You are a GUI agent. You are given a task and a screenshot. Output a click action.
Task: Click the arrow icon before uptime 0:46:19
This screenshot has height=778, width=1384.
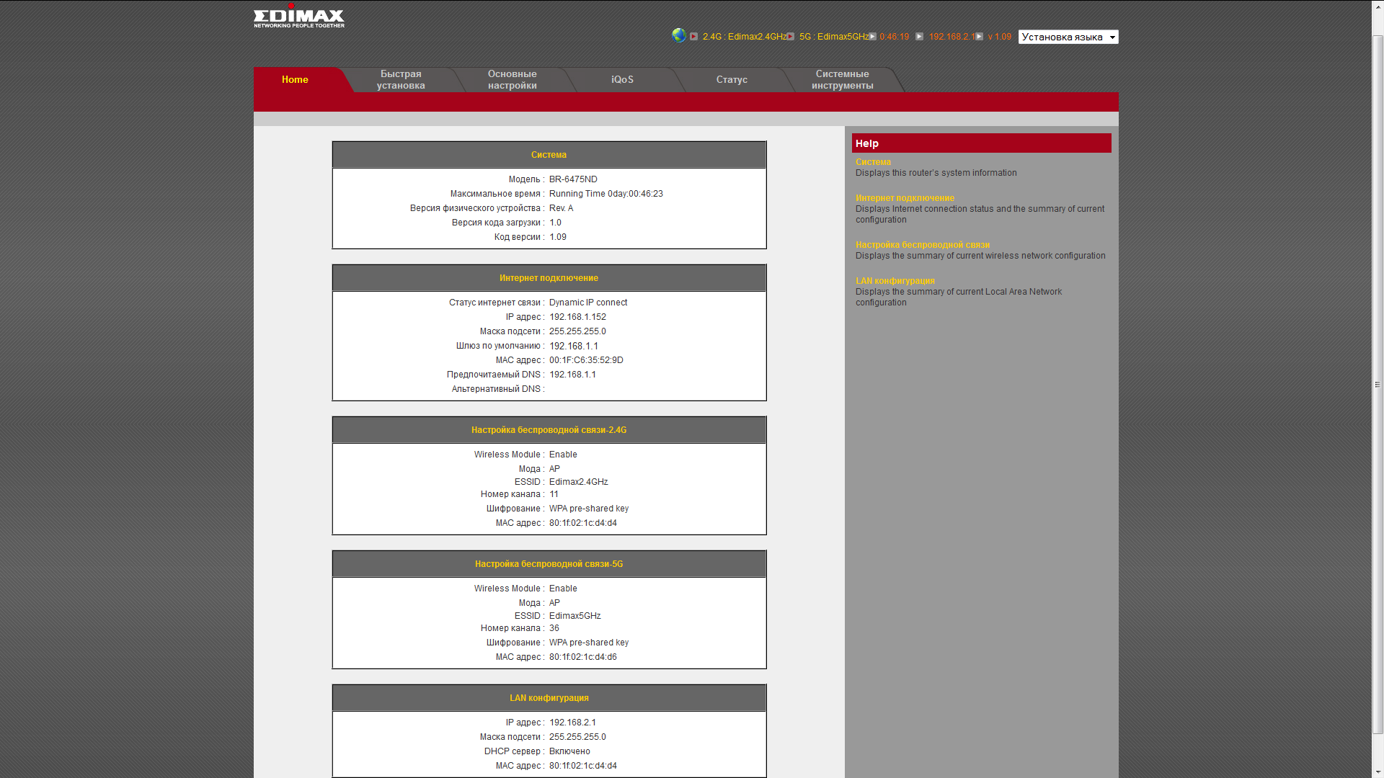tap(873, 37)
